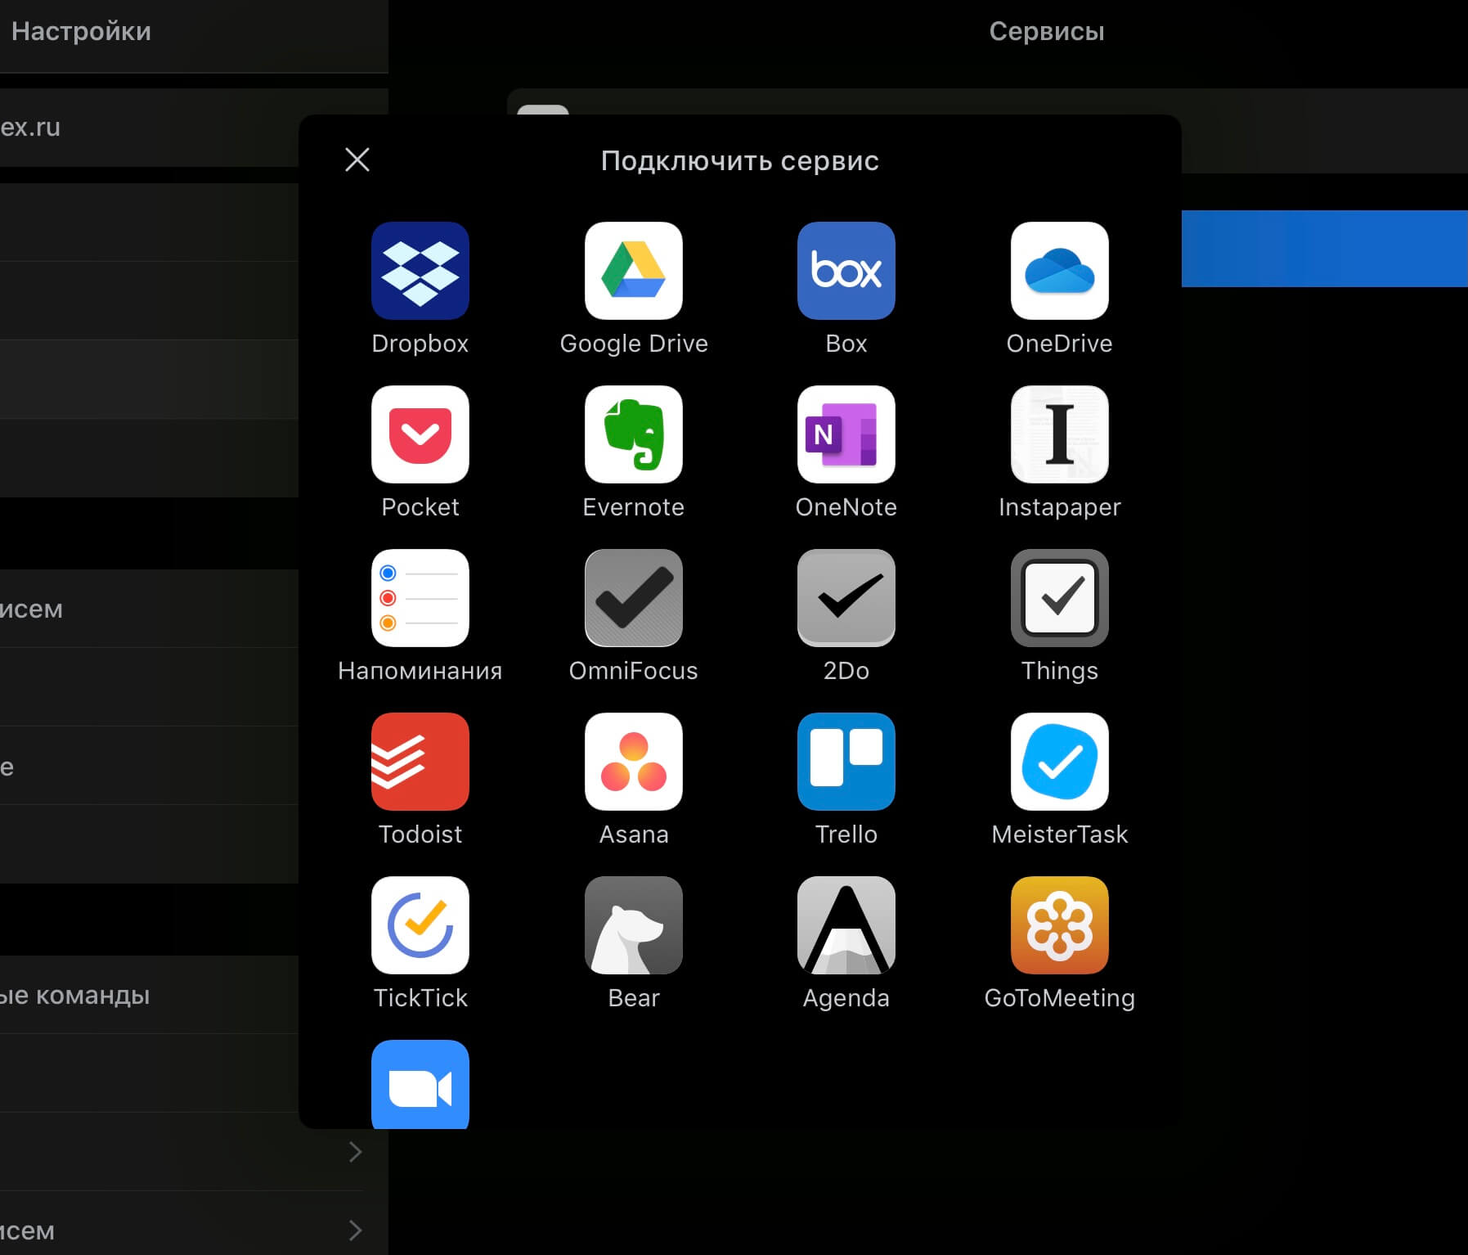Choose the Agenda icon
This screenshot has width=1468, height=1255.
pyautogui.click(x=846, y=925)
